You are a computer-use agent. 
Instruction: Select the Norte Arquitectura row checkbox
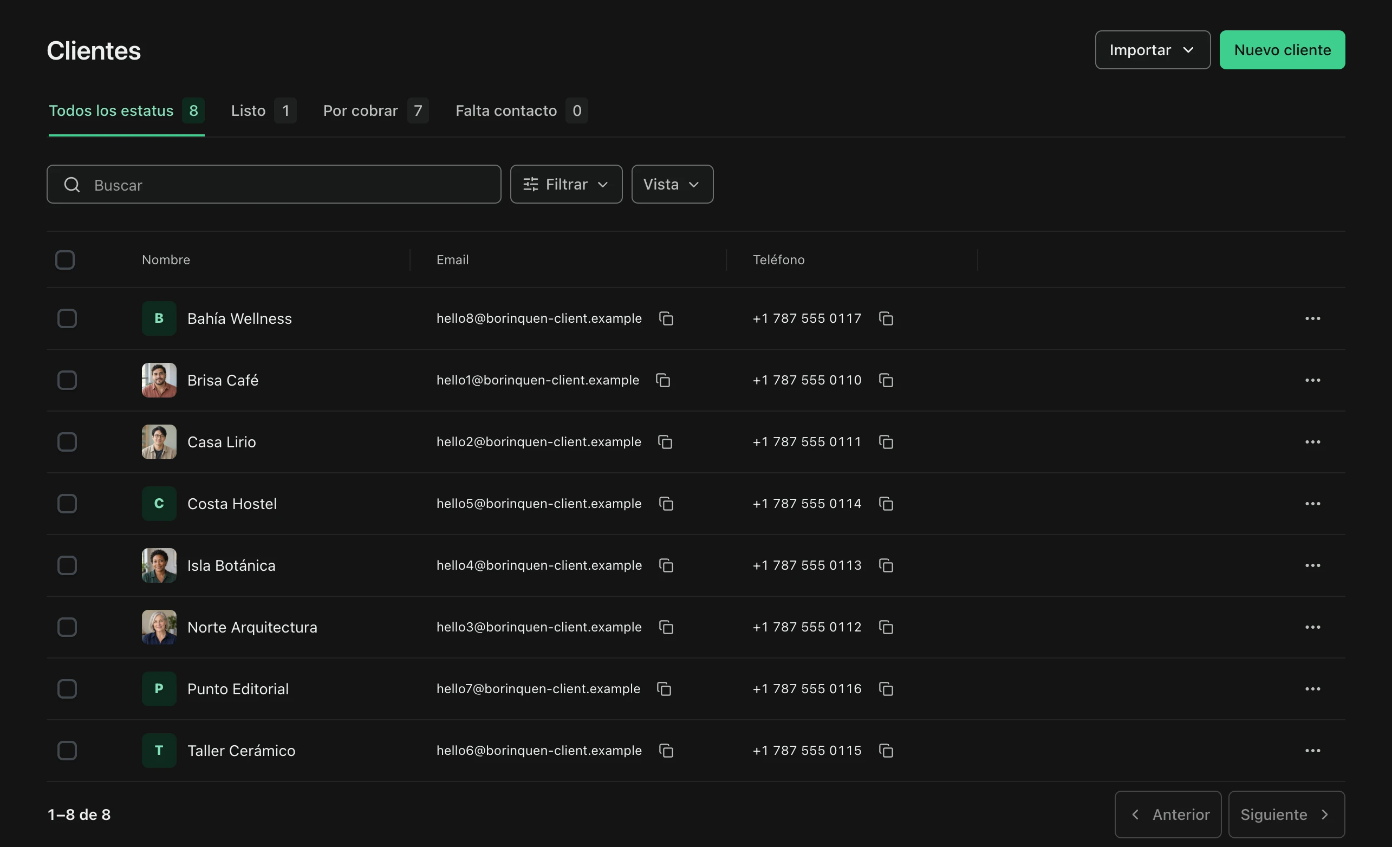pyautogui.click(x=67, y=627)
